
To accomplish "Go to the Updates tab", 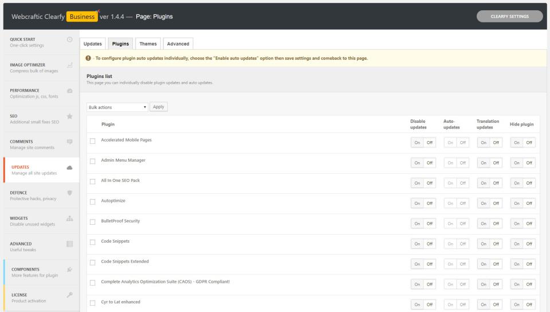I will 93,44.
